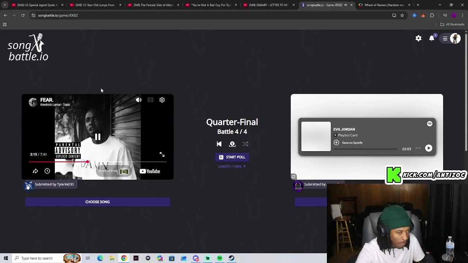The height and width of the screenshot is (263, 468).
Task: Open Spotify logo in embed
Action: click(430, 124)
